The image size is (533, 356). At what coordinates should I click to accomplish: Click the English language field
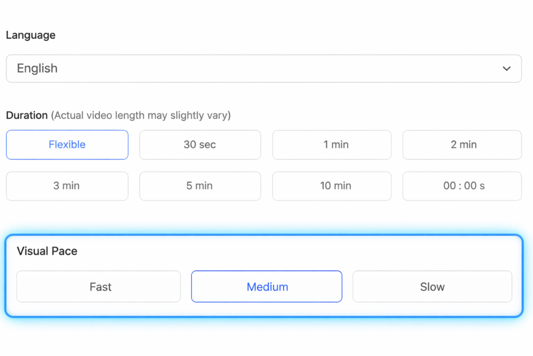click(263, 68)
